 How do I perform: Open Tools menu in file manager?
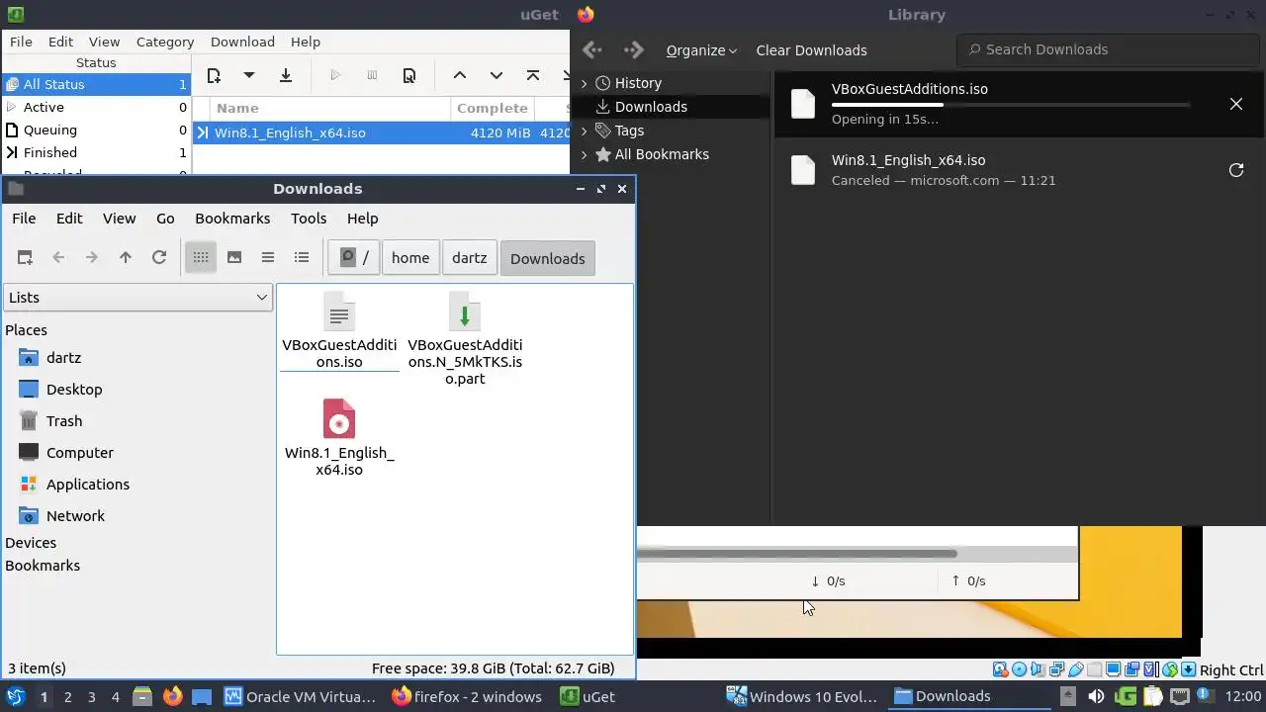(x=309, y=219)
